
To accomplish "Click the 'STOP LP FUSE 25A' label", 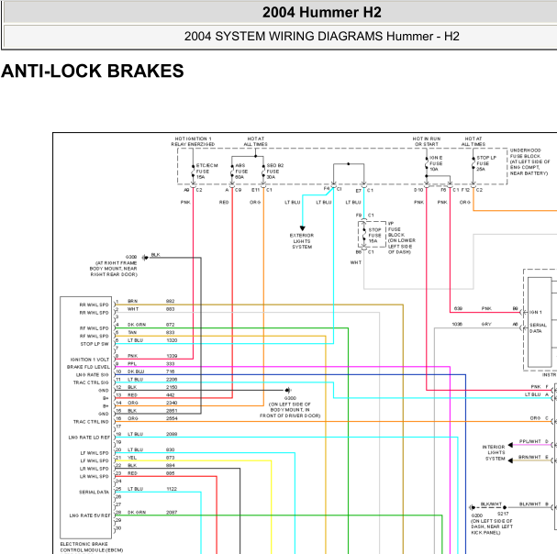I will [x=486, y=163].
